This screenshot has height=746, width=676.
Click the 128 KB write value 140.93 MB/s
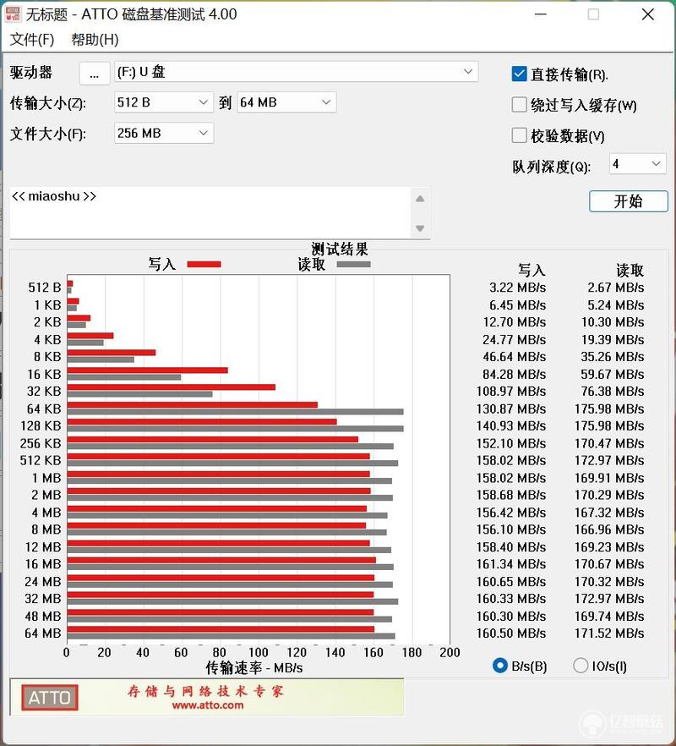[x=511, y=425]
